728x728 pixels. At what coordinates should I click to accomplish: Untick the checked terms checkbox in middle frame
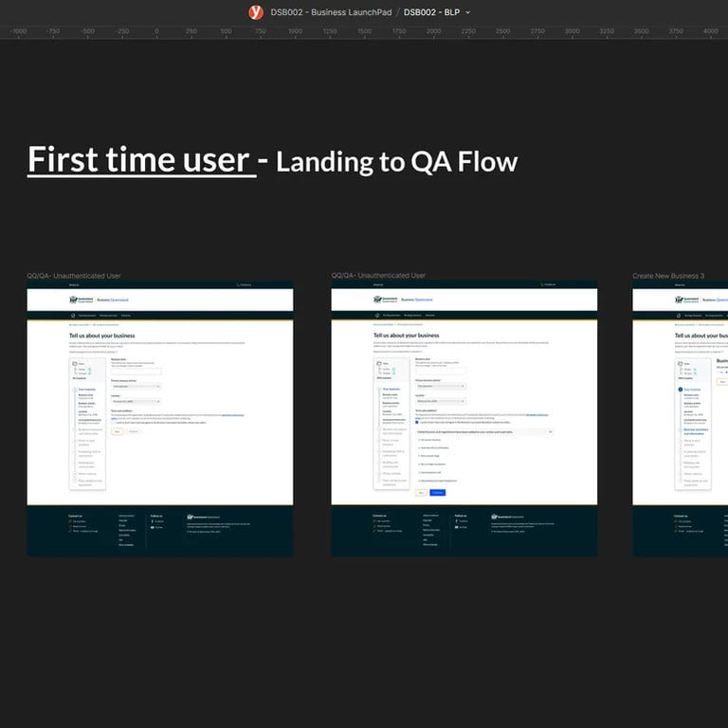[417, 423]
